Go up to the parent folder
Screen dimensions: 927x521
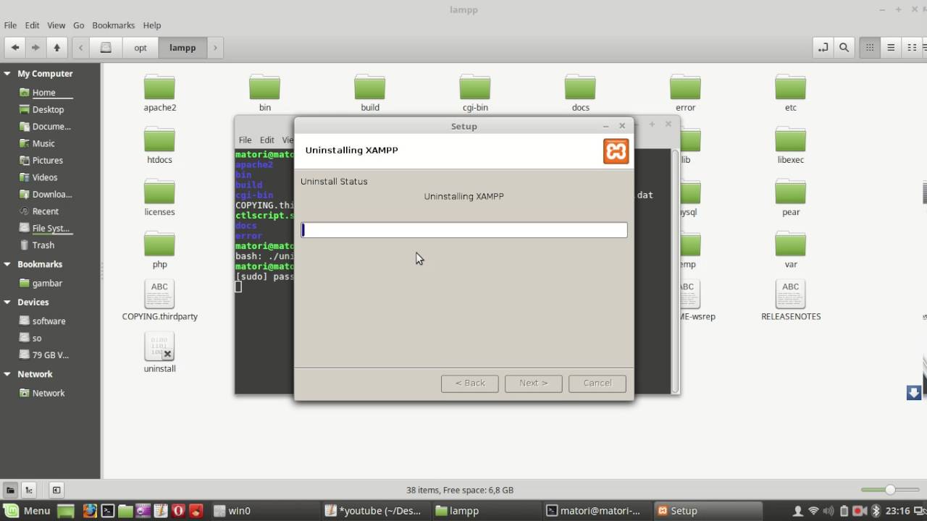[56, 48]
